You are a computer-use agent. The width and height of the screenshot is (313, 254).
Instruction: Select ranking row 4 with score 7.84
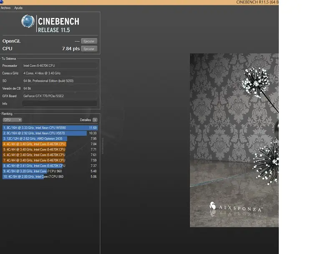(x=50, y=144)
